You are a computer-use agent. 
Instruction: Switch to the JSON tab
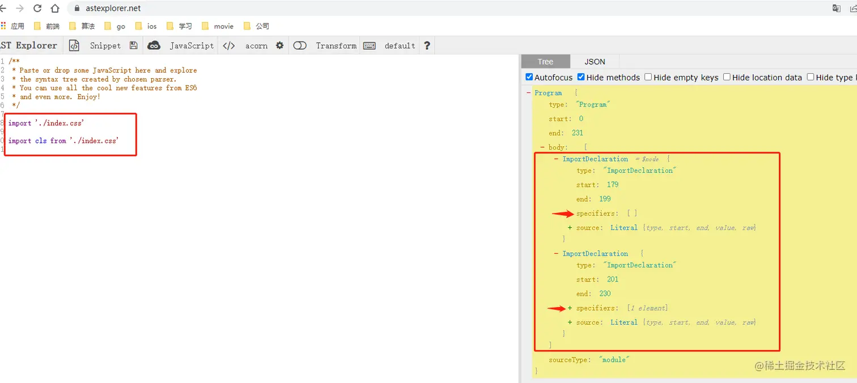(595, 61)
